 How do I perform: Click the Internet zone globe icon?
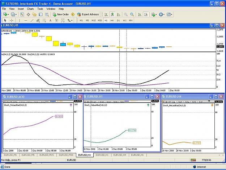click(x=195, y=167)
